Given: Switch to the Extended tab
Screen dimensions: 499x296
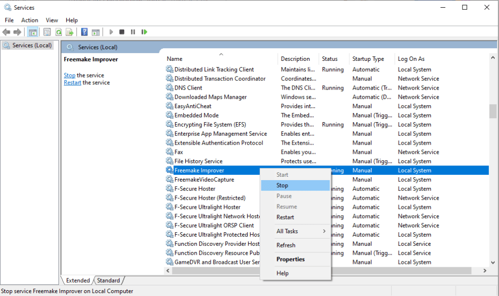Looking at the screenshot, I should tap(77, 280).
